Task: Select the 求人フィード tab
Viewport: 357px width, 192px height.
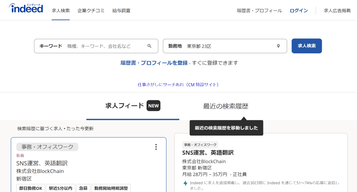Action: (x=125, y=106)
